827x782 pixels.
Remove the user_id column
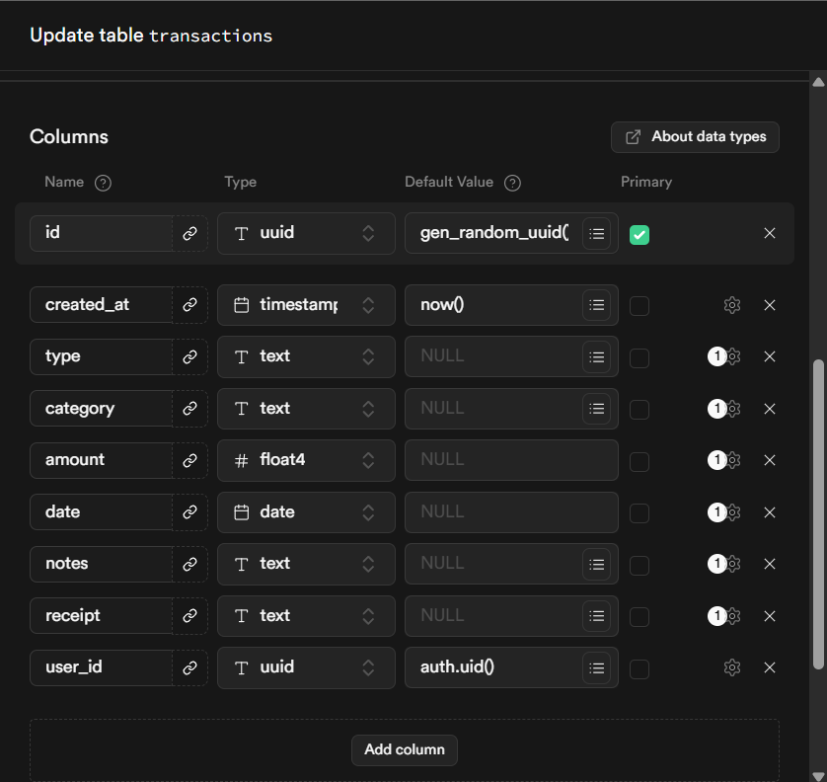(x=770, y=667)
